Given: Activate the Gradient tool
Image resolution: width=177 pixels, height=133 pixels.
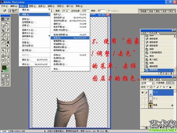Looking at the screenshot, I should 7,42.
